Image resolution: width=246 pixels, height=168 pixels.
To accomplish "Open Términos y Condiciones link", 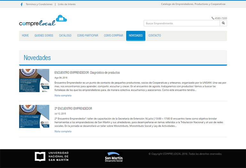I will tap(39, 4).
